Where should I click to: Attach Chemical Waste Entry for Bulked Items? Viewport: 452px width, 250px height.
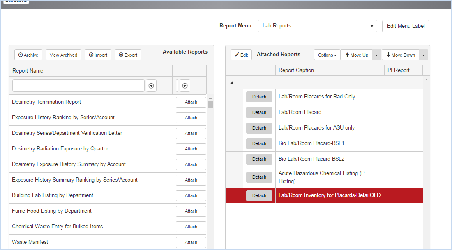click(191, 227)
